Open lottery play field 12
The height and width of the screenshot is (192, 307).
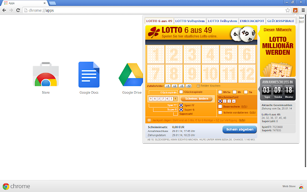(247, 73)
